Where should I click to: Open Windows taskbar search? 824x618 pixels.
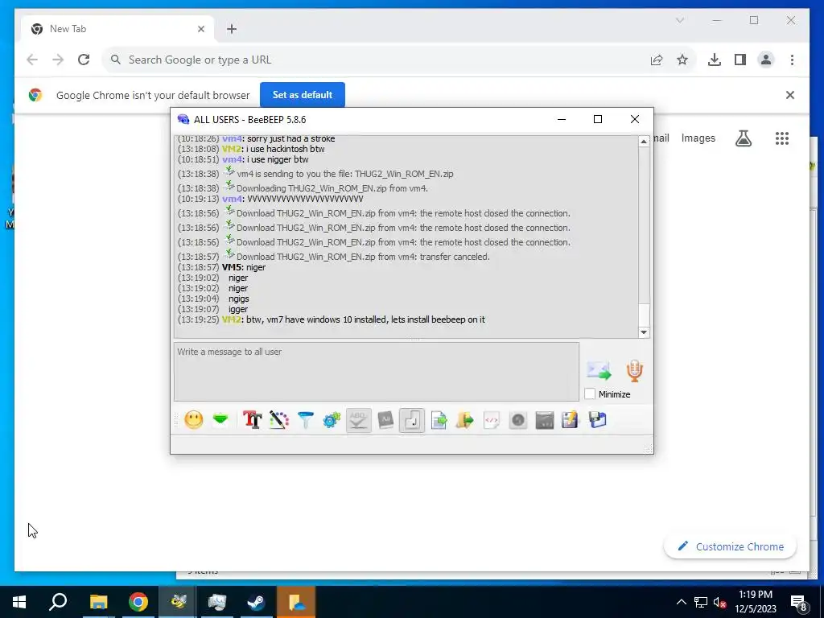tap(58, 602)
